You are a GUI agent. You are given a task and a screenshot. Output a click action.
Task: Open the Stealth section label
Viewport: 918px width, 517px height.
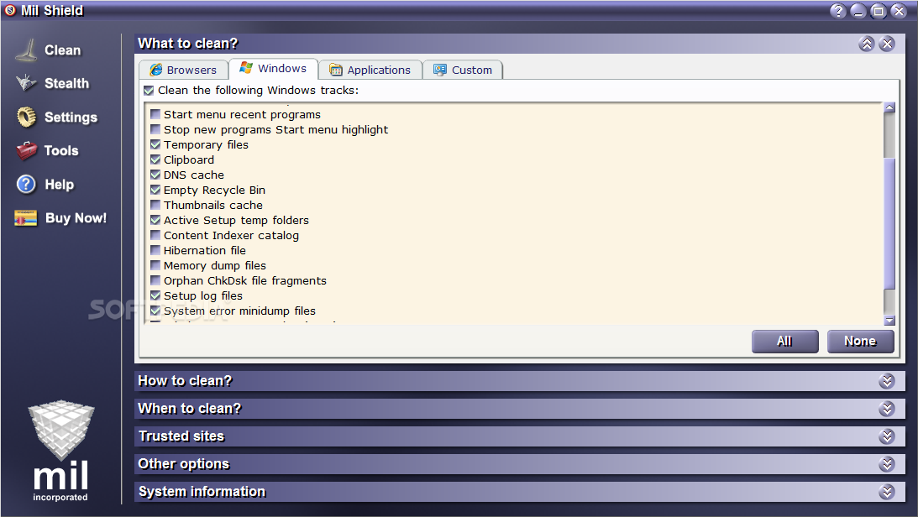pyautogui.click(x=66, y=84)
